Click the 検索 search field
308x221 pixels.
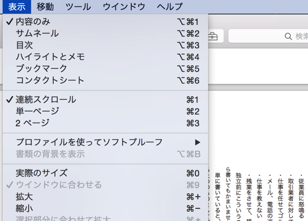click(x=268, y=36)
